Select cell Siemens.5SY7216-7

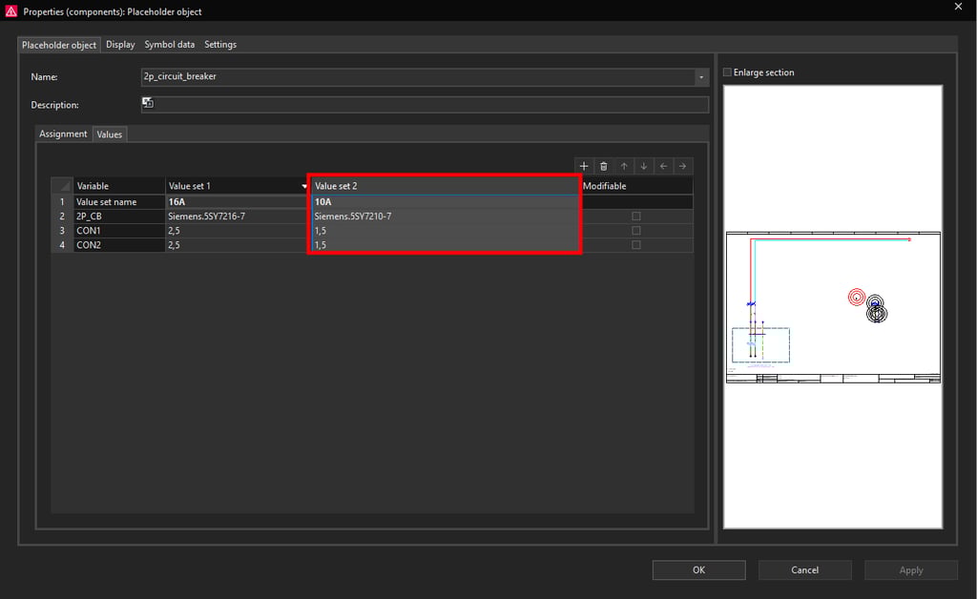coord(238,217)
